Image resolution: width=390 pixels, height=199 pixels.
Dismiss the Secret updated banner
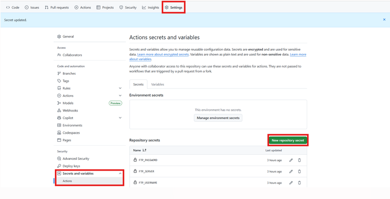point(384,20)
